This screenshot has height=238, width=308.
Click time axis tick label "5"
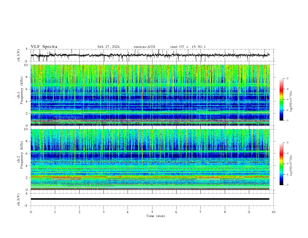point(152,212)
